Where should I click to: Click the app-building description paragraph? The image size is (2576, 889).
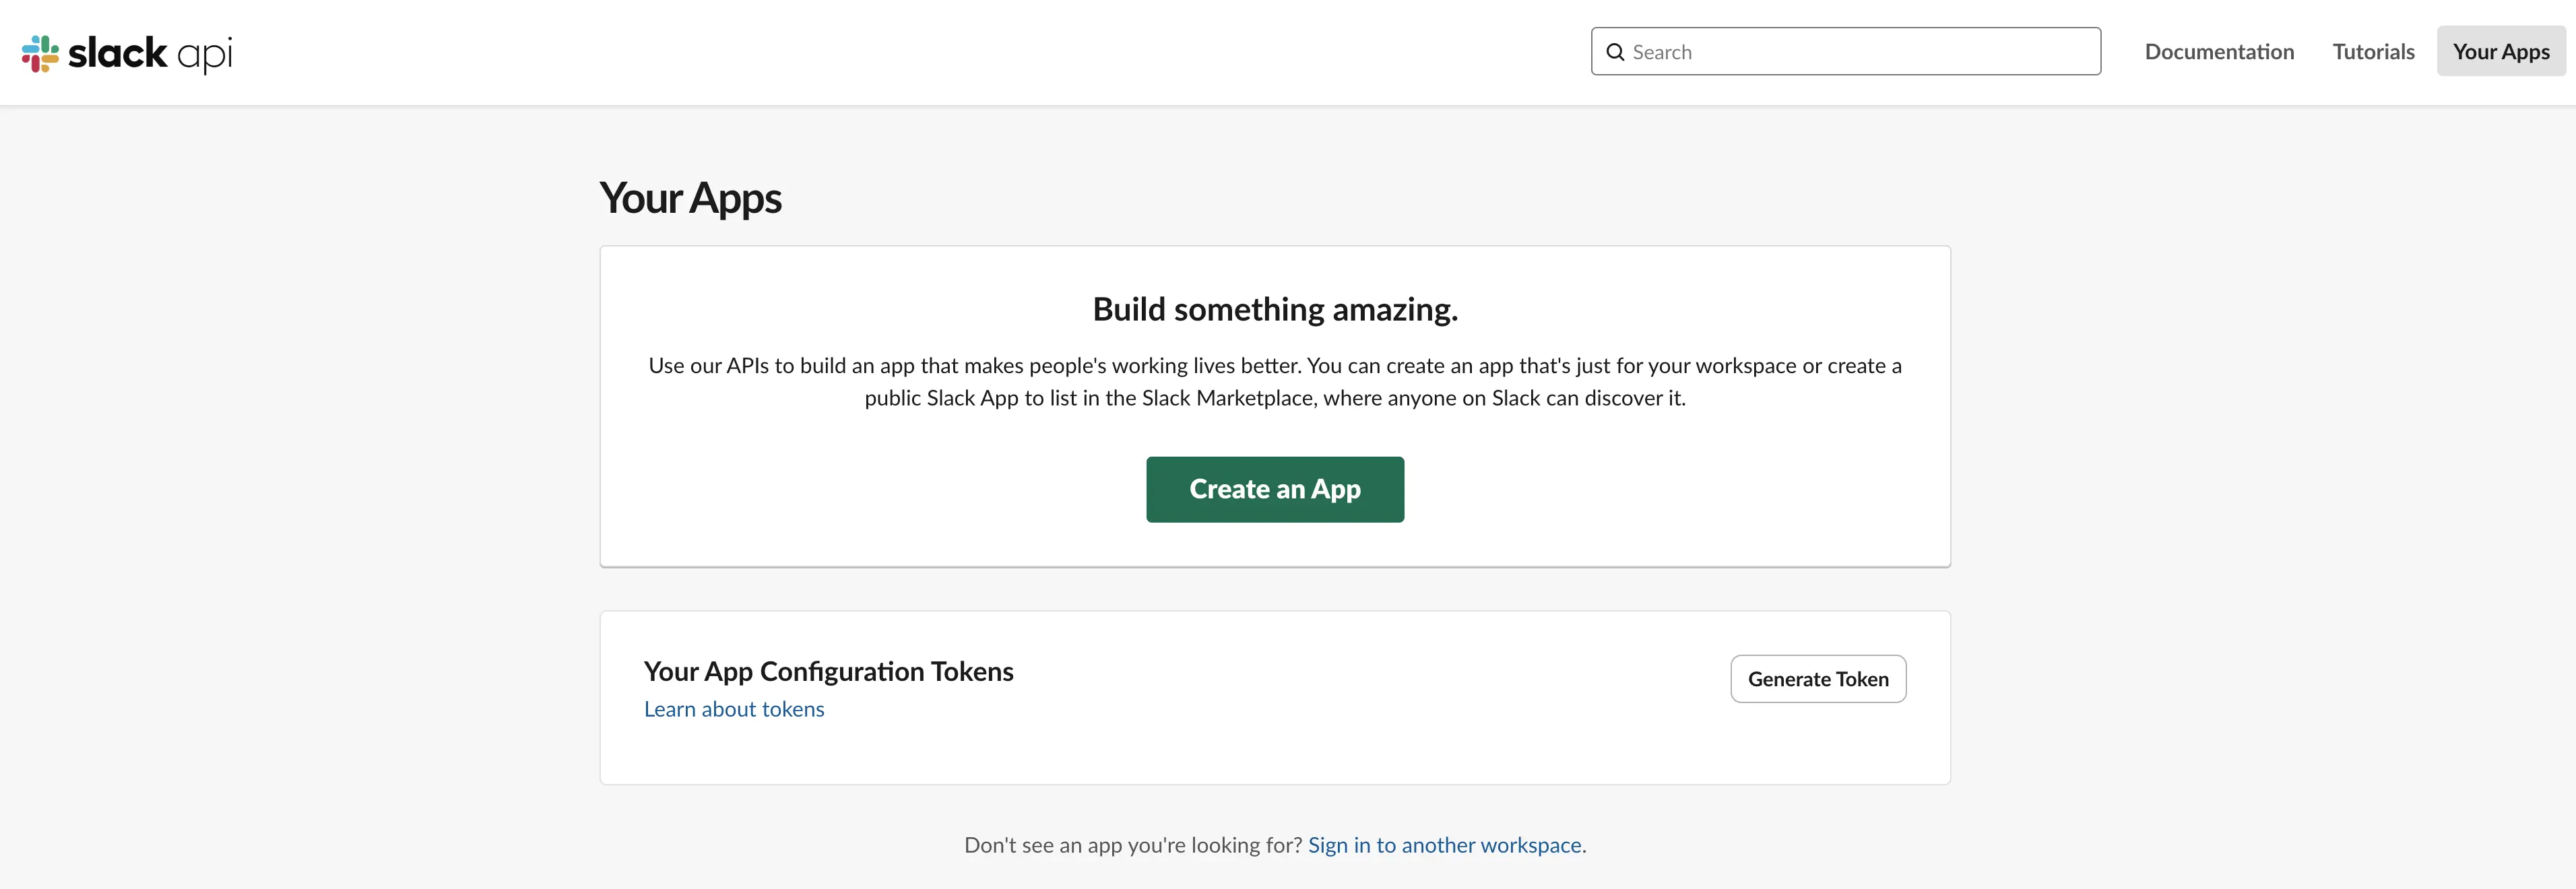(1275, 381)
